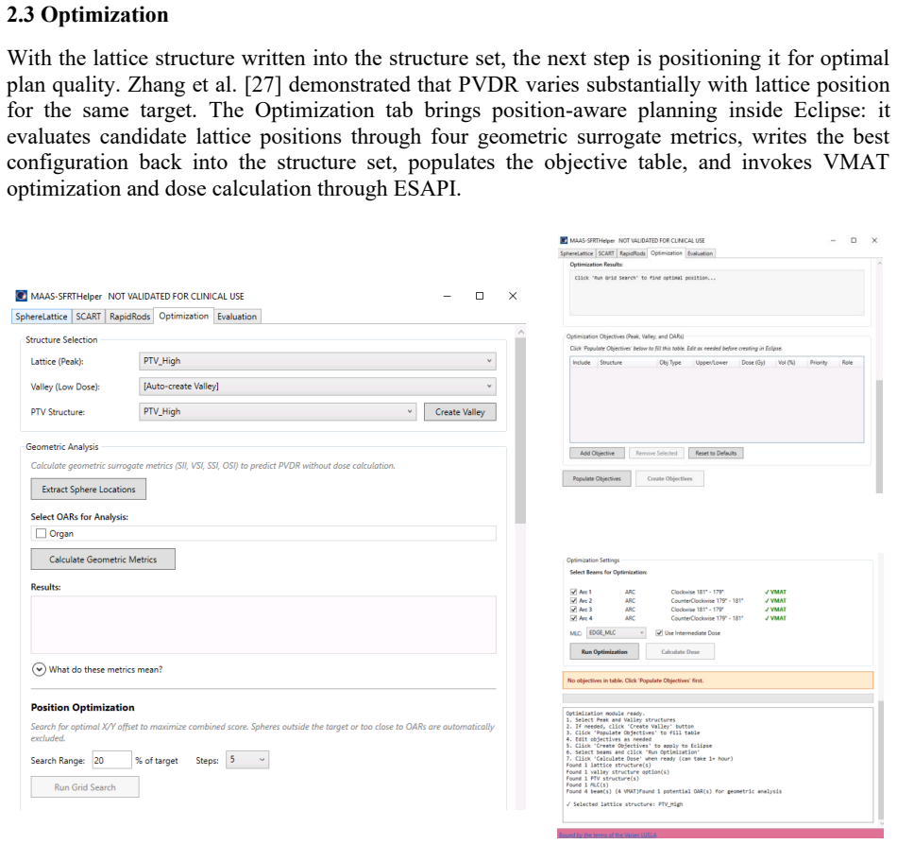The image size is (897, 844).
Task: Click the left window's vertical scrollbar thumb
Action: 520,429
